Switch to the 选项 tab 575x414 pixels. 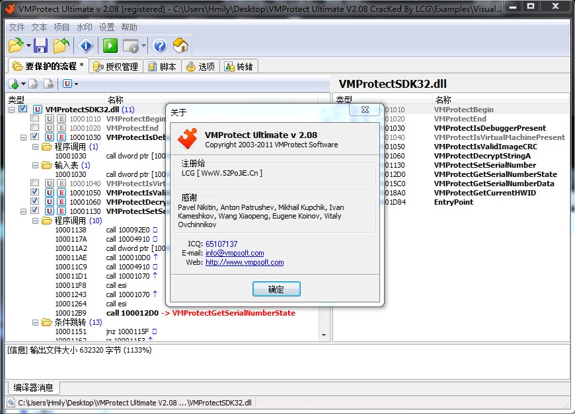(x=201, y=66)
